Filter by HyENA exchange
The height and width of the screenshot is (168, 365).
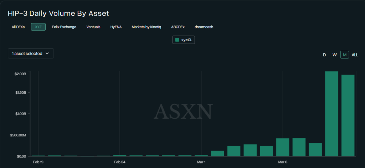point(116,27)
